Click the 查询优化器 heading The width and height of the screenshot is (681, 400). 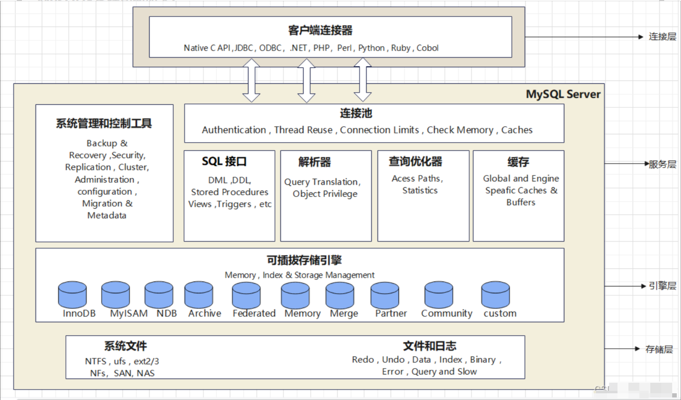416,162
